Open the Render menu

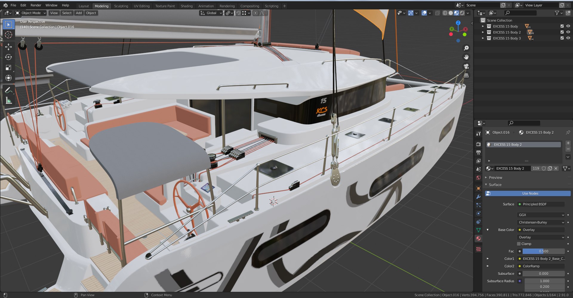36,5
